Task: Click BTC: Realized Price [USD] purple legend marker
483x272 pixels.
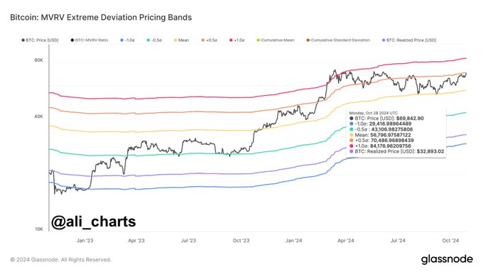Action: [x=384, y=40]
